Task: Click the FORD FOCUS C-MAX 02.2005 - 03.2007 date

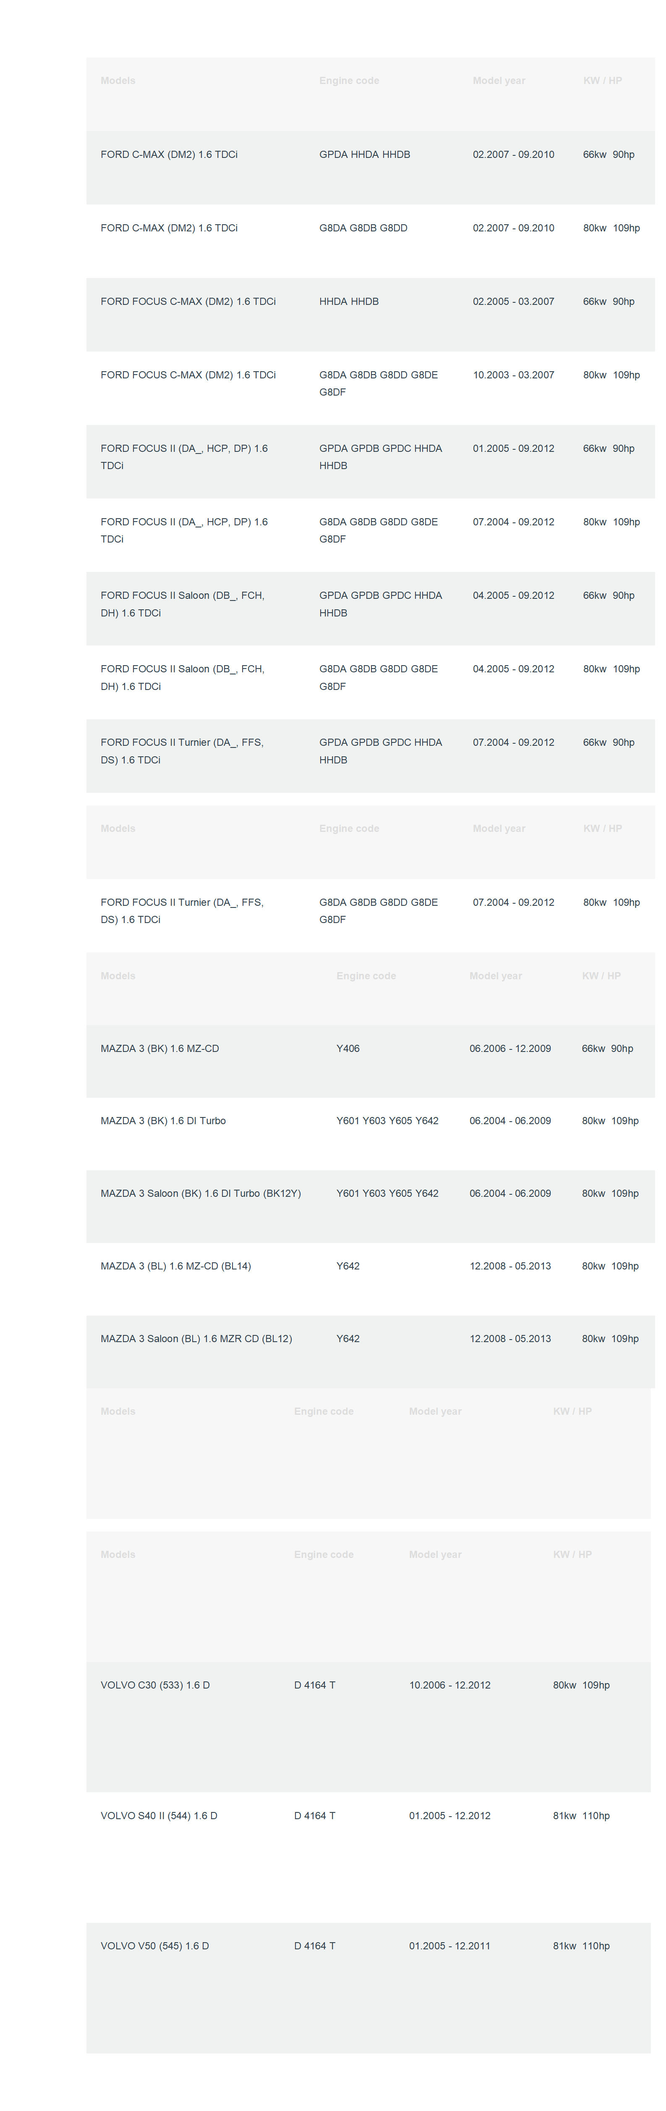Action: point(513,302)
